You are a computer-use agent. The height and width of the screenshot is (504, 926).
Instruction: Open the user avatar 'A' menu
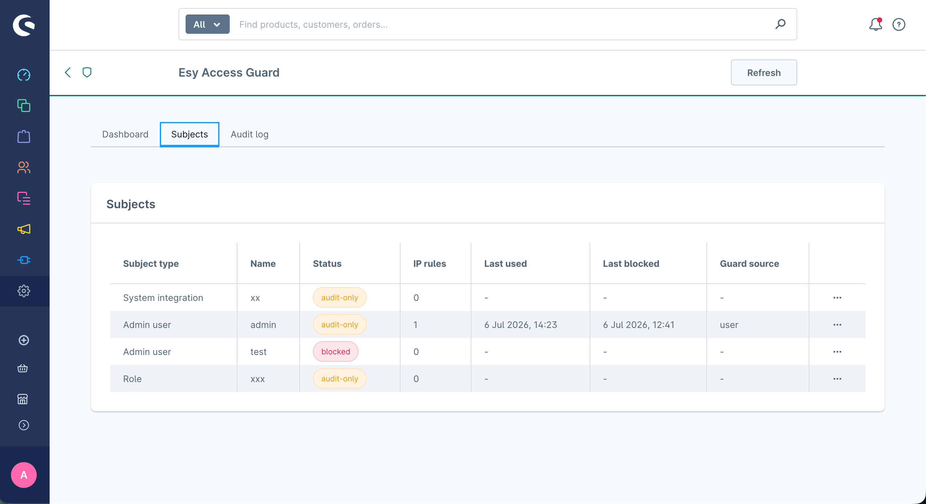coord(24,475)
